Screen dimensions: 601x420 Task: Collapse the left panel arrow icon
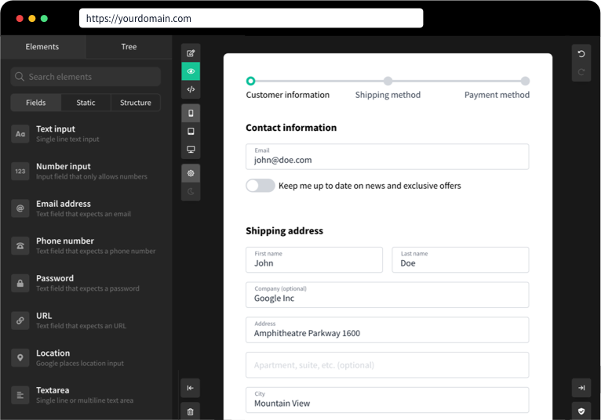[x=190, y=388]
